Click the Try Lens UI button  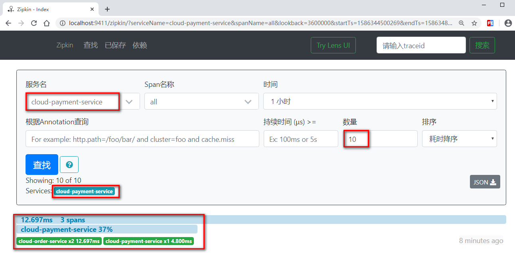tap(333, 45)
